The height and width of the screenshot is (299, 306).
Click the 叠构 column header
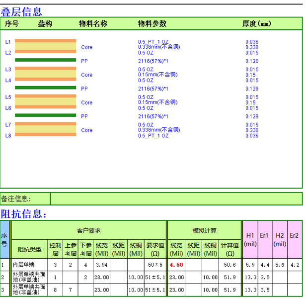coord(45,24)
